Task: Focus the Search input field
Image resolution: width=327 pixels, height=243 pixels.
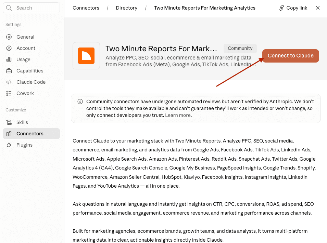Action: coord(31,8)
